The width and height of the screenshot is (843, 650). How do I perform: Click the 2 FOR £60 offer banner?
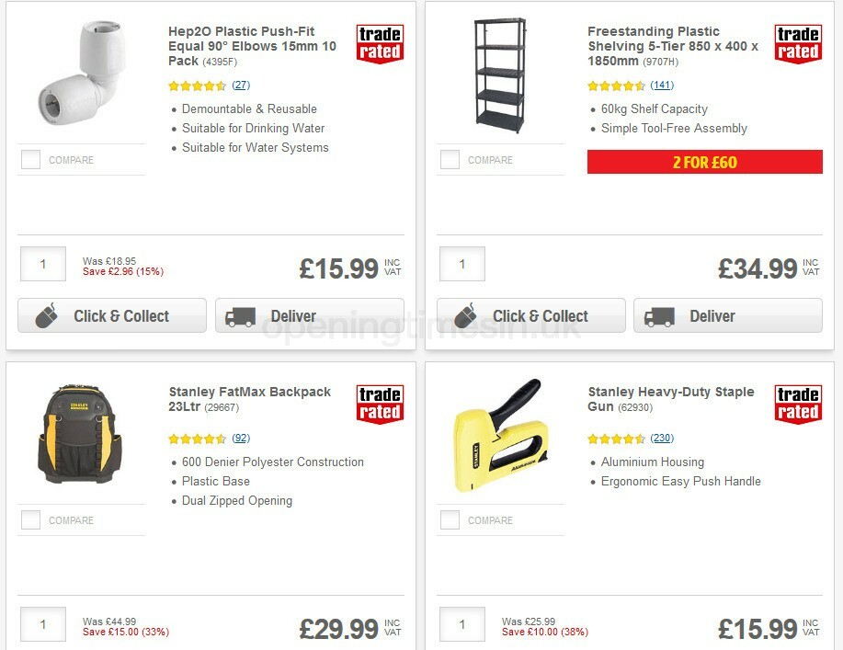704,162
